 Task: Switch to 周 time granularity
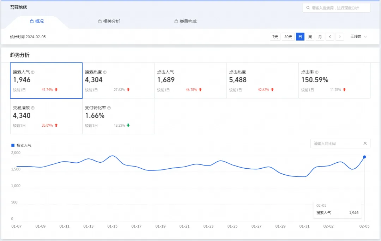point(310,37)
